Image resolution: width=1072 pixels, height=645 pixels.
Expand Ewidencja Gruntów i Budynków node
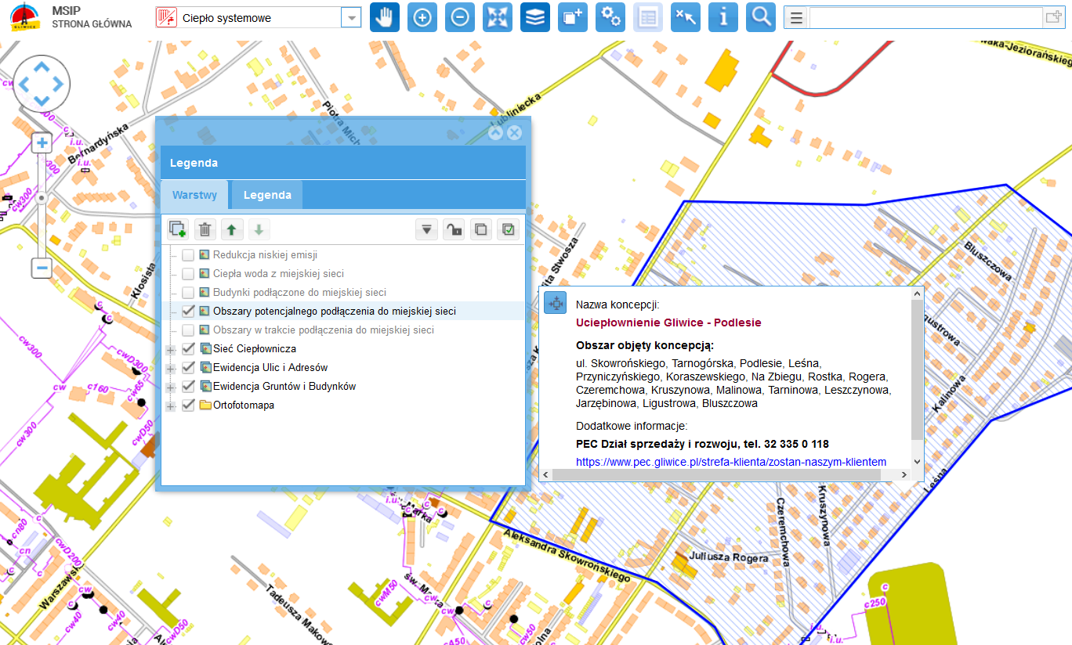tap(171, 387)
